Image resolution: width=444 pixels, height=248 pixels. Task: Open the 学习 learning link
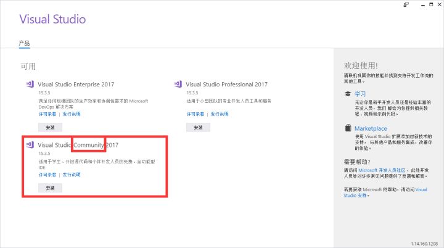point(360,94)
